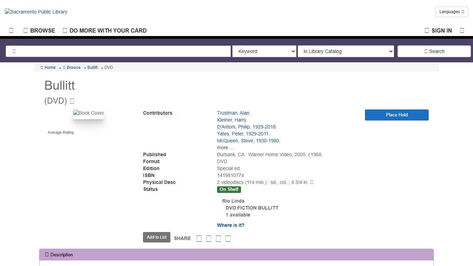Screen dimensions: 473x266
Task: Click the second share icon after SHARE
Action: click(209, 239)
